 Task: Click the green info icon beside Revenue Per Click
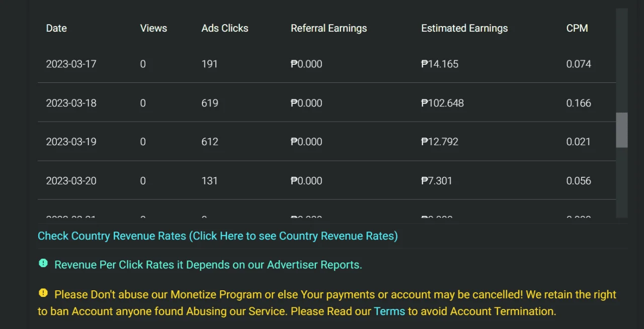(43, 263)
